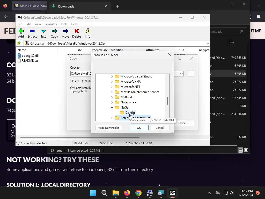This screenshot has height=199, width=265.
Task: Click Cancel in Browse For Folder
Action: coord(160,128)
